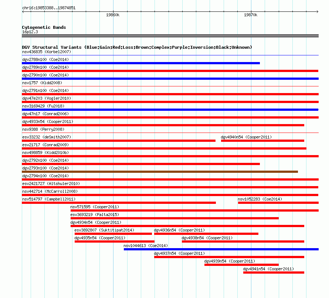Select the red dgv4936n54 loss bar
Screen dimensions: 329x298
206,234
